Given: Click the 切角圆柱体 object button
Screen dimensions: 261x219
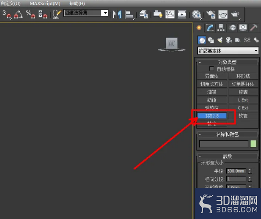Looking at the screenshot, I should [x=243, y=84].
